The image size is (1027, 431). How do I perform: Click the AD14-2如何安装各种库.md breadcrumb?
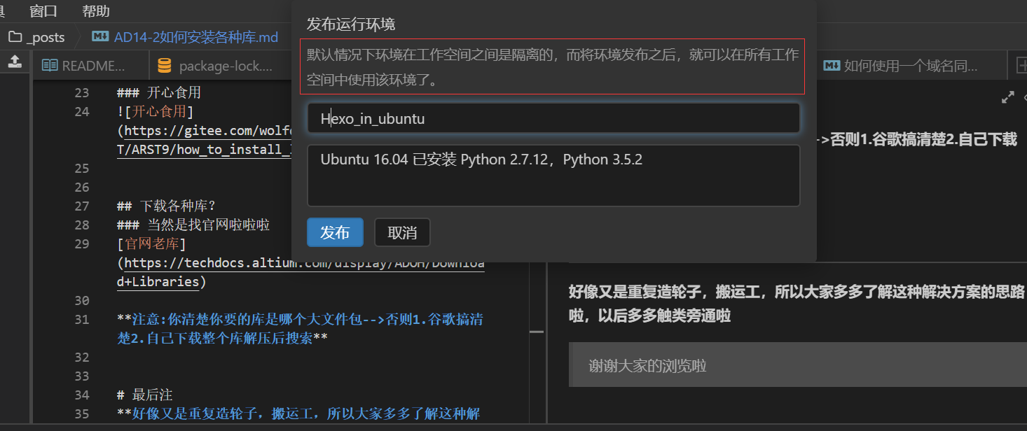pyautogui.click(x=195, y=37)
